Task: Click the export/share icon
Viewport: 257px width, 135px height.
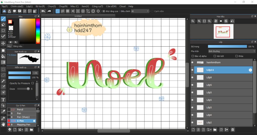Action: click(x=9, y=11)
